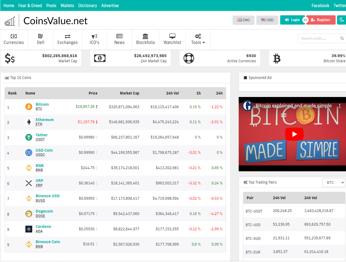346x262 pixels.
Task: Go to the Watchlist tab
Action: click(172, 40)
